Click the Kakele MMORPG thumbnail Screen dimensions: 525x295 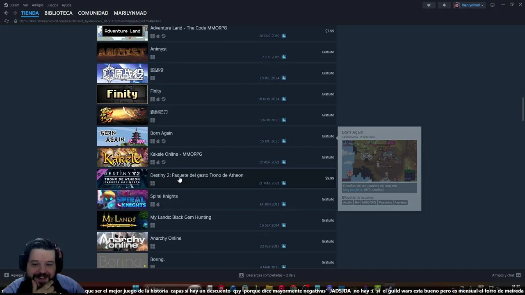pos(122,157)
